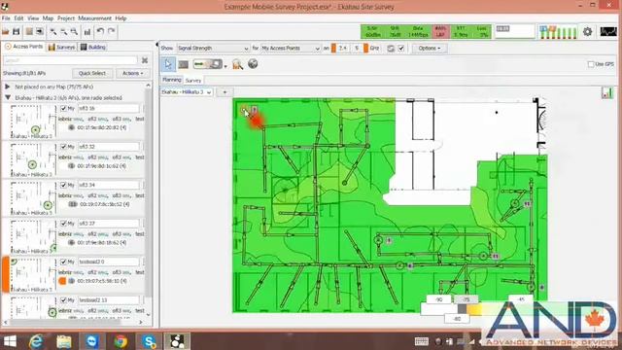Click the bar chart icon in the top toolbar
This screenshot has width=622, height=350.
87,31
